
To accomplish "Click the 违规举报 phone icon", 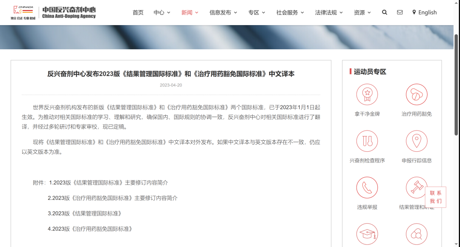I will pyautogui.click(x=367, y=187).
